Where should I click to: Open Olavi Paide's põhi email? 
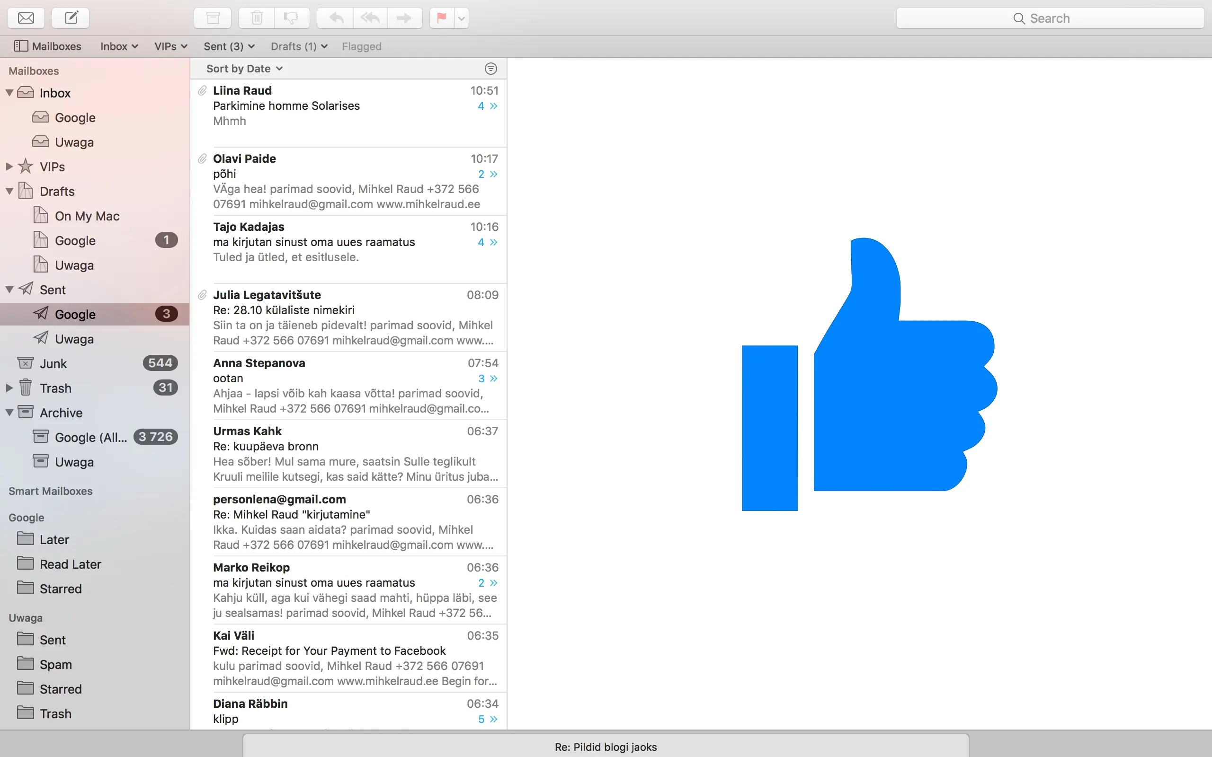pos(348,181)
